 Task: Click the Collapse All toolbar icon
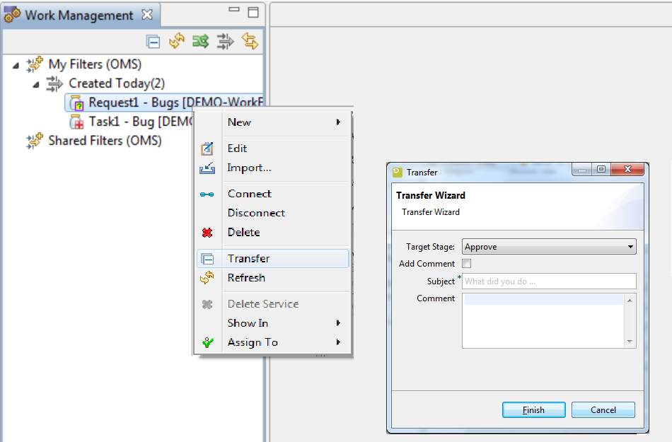tap(153, 42)
